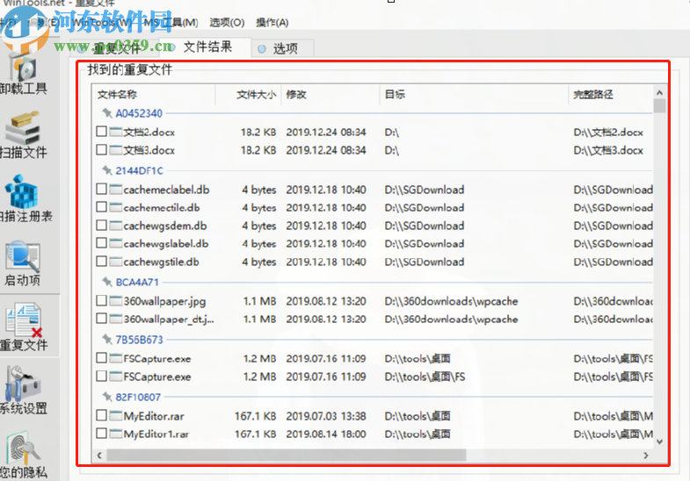Click vertical scrollbar down arrow
Viewport: 690px width, 481px height.
tap(659, 442)
